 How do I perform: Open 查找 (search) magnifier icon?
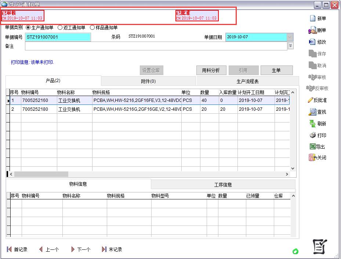tap(312, 112)
